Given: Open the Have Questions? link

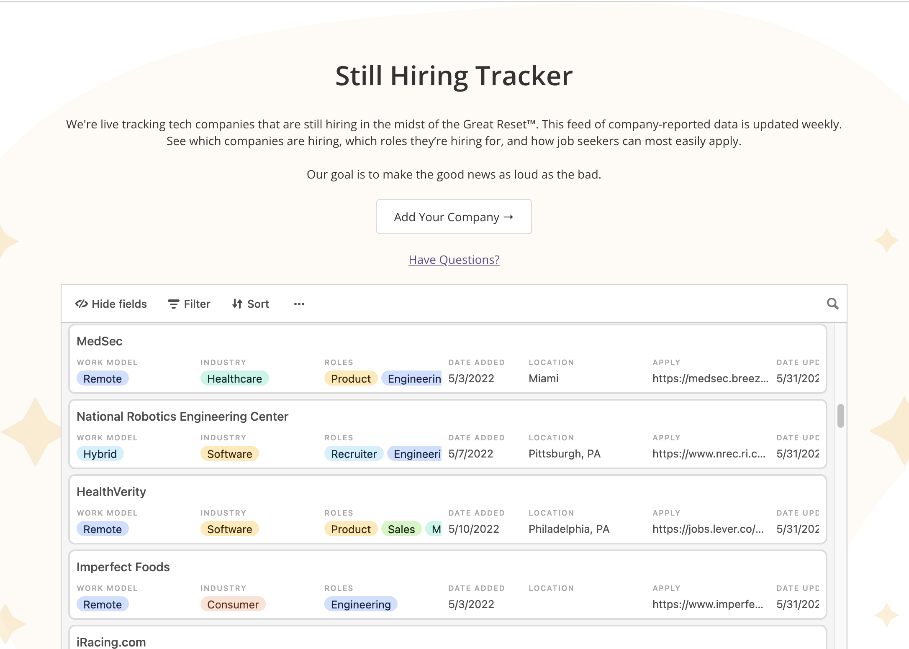Looking at the screenshot, I should [x=454, y=260].
